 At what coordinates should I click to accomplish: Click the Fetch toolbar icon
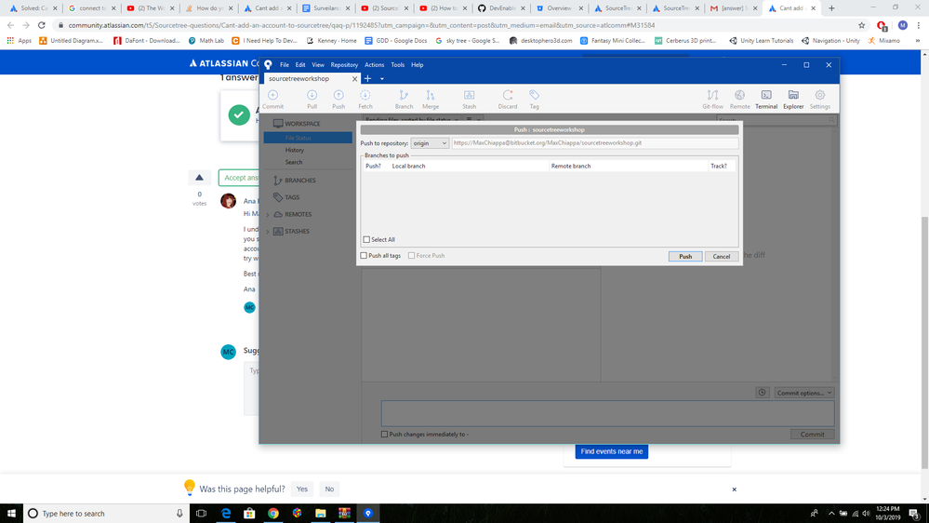pos(365,99)
